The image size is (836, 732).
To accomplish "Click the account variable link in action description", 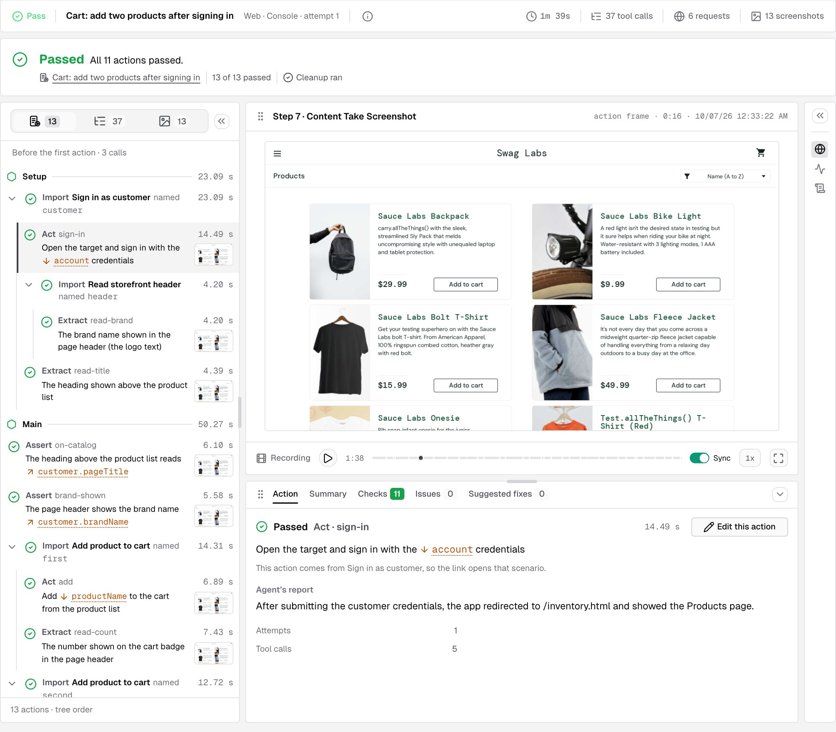I will tap(452, 550).
